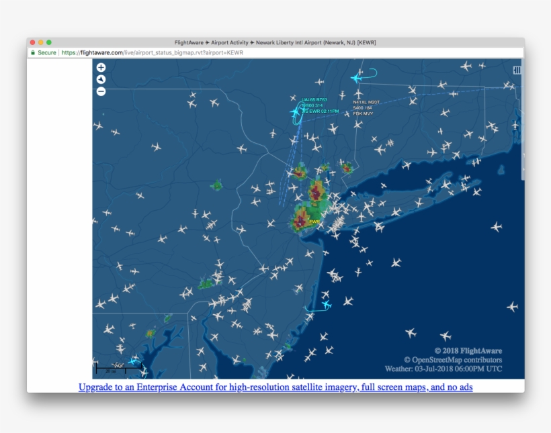The image size is (551, 433).
Task: Click the UAL65 B763 flight data label
Action: click(x=314, y=99)
